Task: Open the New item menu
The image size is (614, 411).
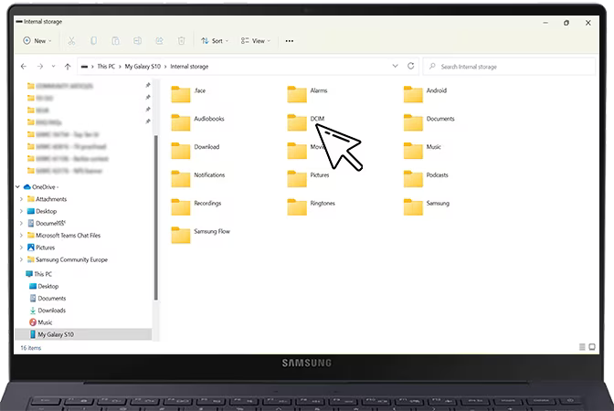Action: pyautogui.click(x=37, y=41)
